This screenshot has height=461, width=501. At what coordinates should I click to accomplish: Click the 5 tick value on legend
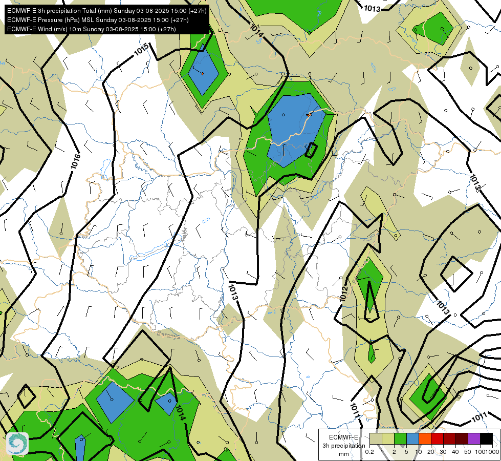(406, 452)
